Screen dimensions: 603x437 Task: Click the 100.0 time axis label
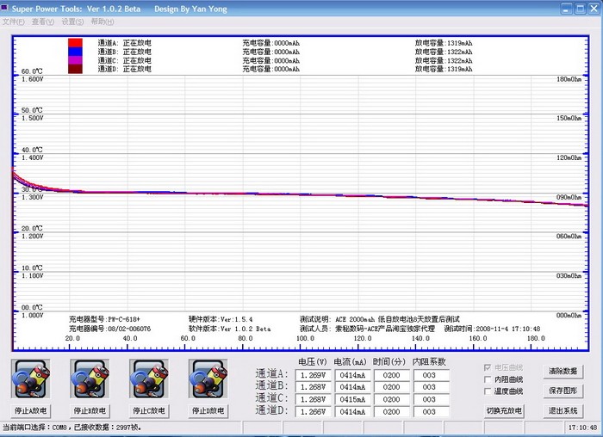pos(305,338)
